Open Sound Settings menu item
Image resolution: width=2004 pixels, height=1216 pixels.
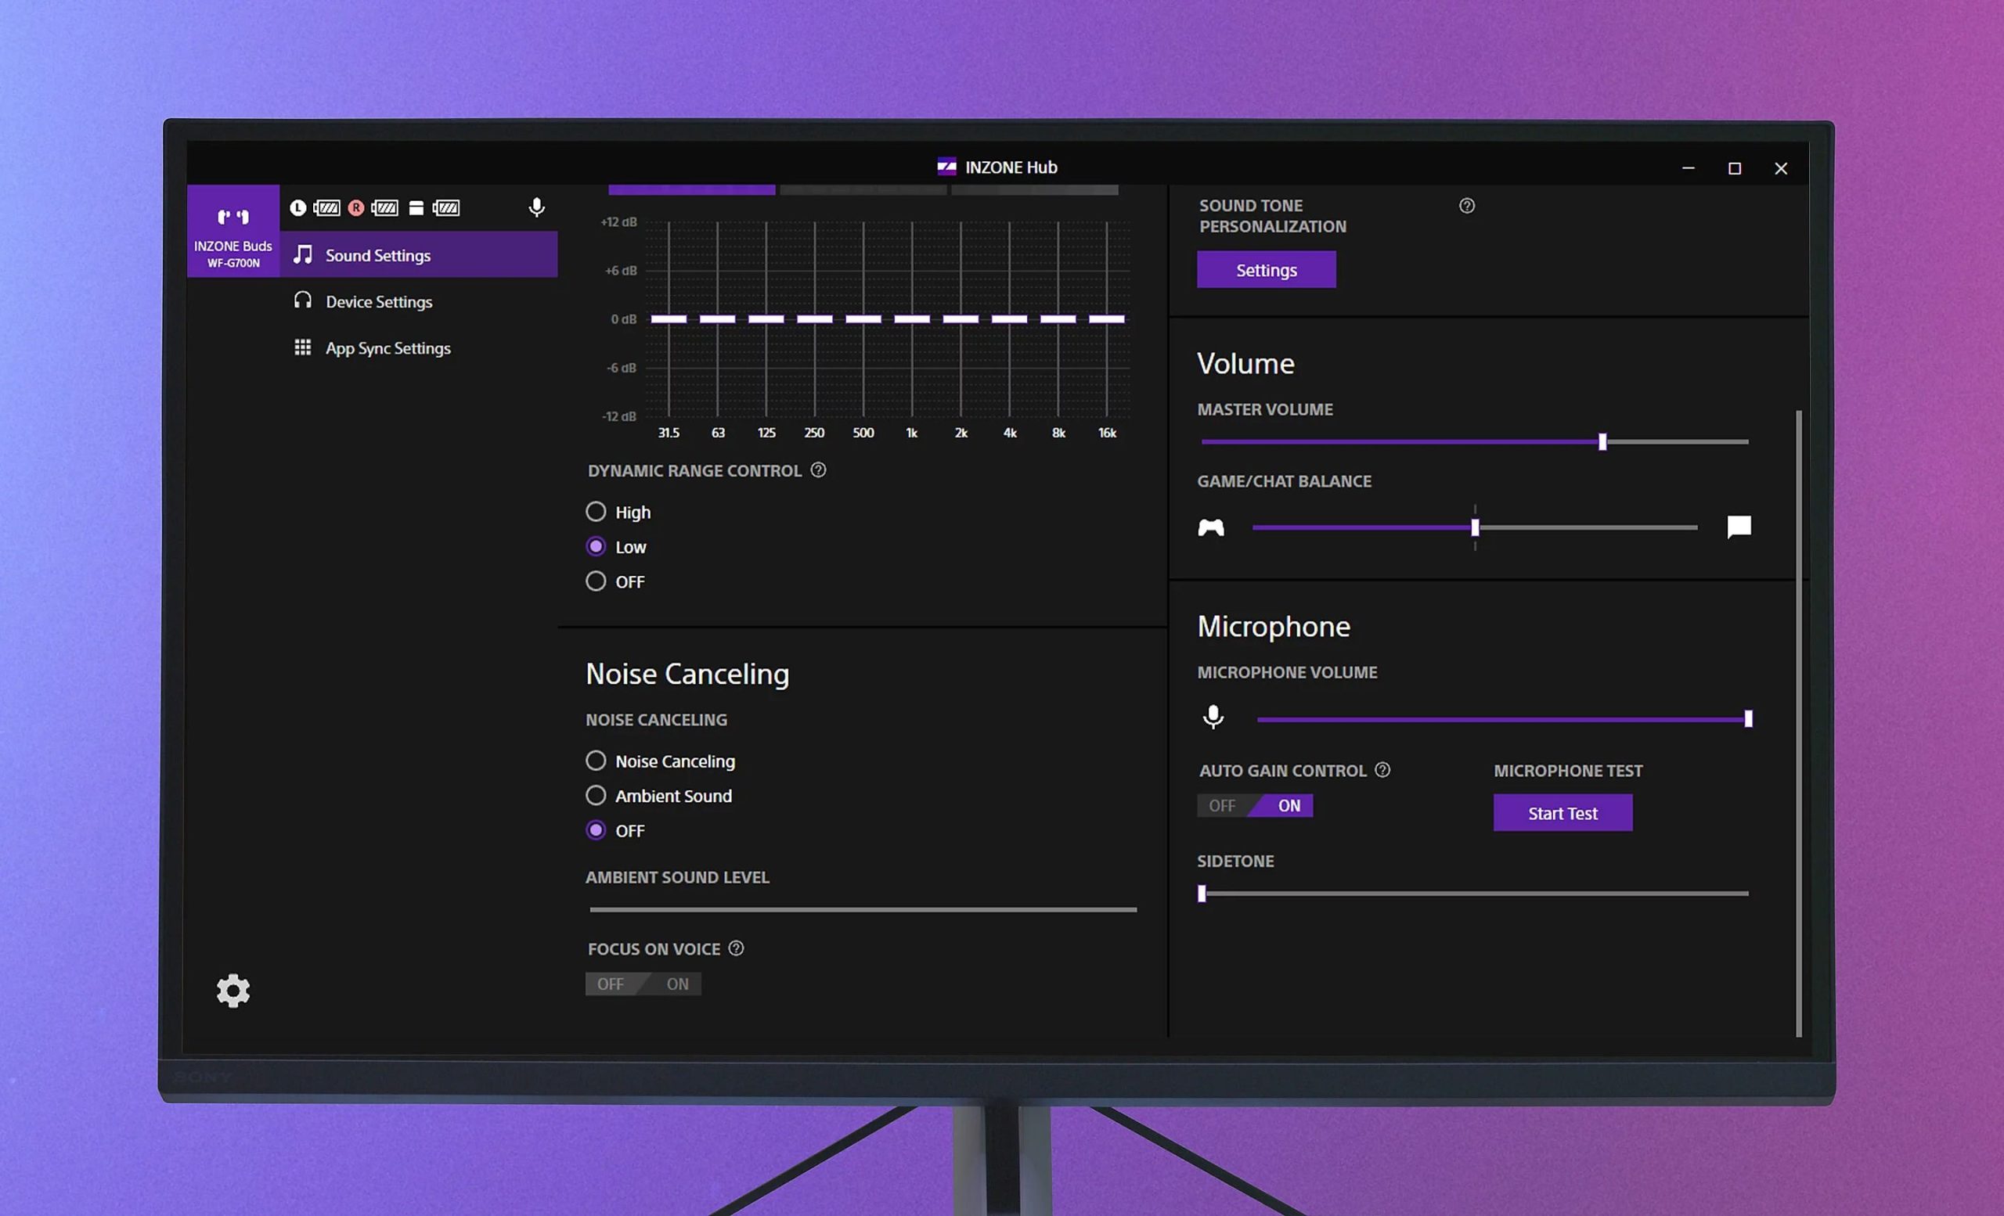[377, 254]
